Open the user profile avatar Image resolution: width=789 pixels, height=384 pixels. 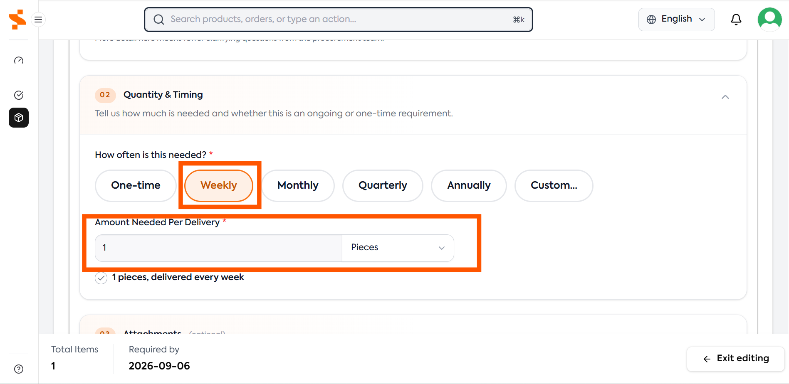770,20
